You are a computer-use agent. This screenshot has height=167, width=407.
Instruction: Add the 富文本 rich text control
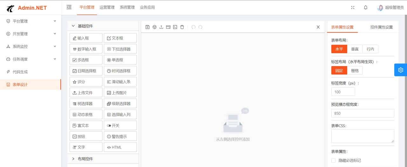(86, 125)
